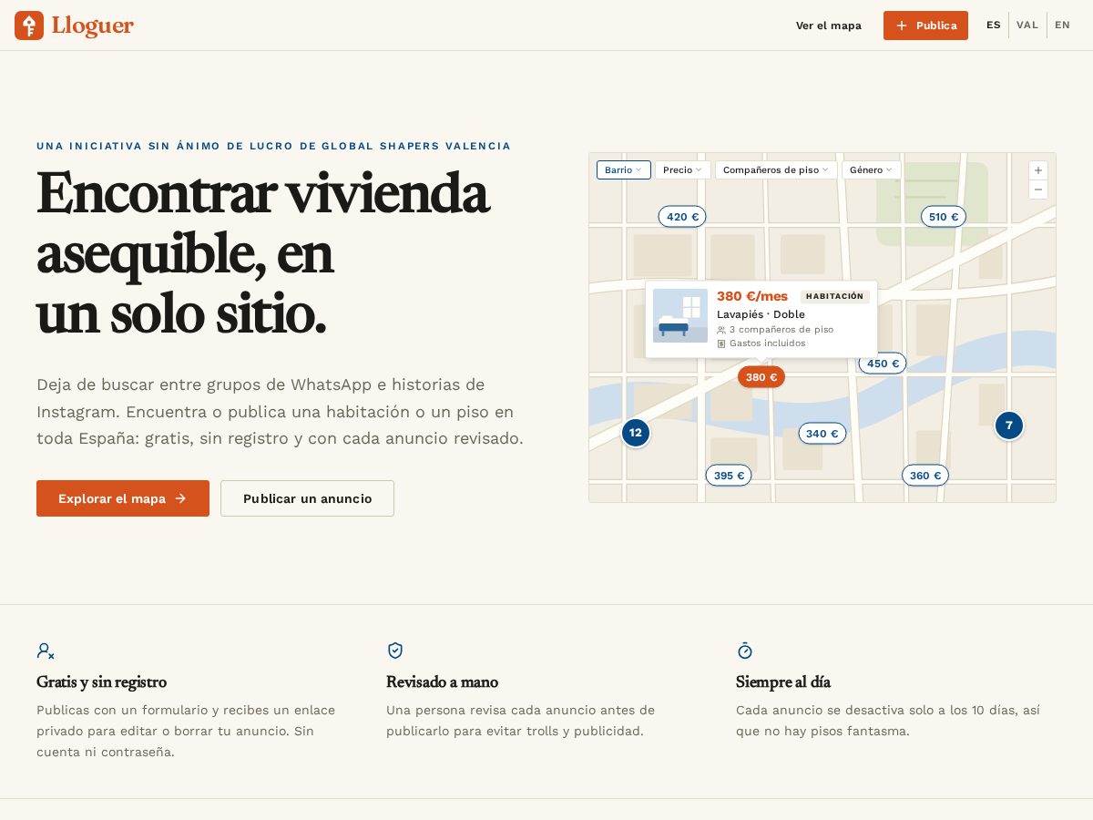1093x820 pixels.
Task: Open the Compañeros de piso dropdown
Action: tap(776, 170)
